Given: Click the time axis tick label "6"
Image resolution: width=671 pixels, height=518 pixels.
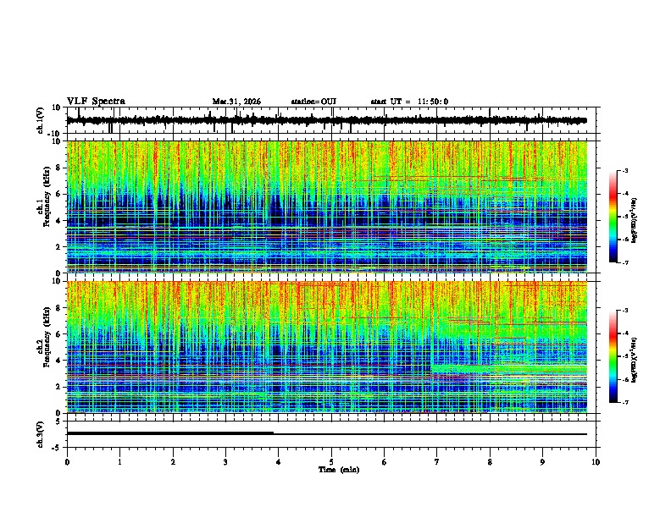Looking at the screenshot, I should tap(385, 462).
